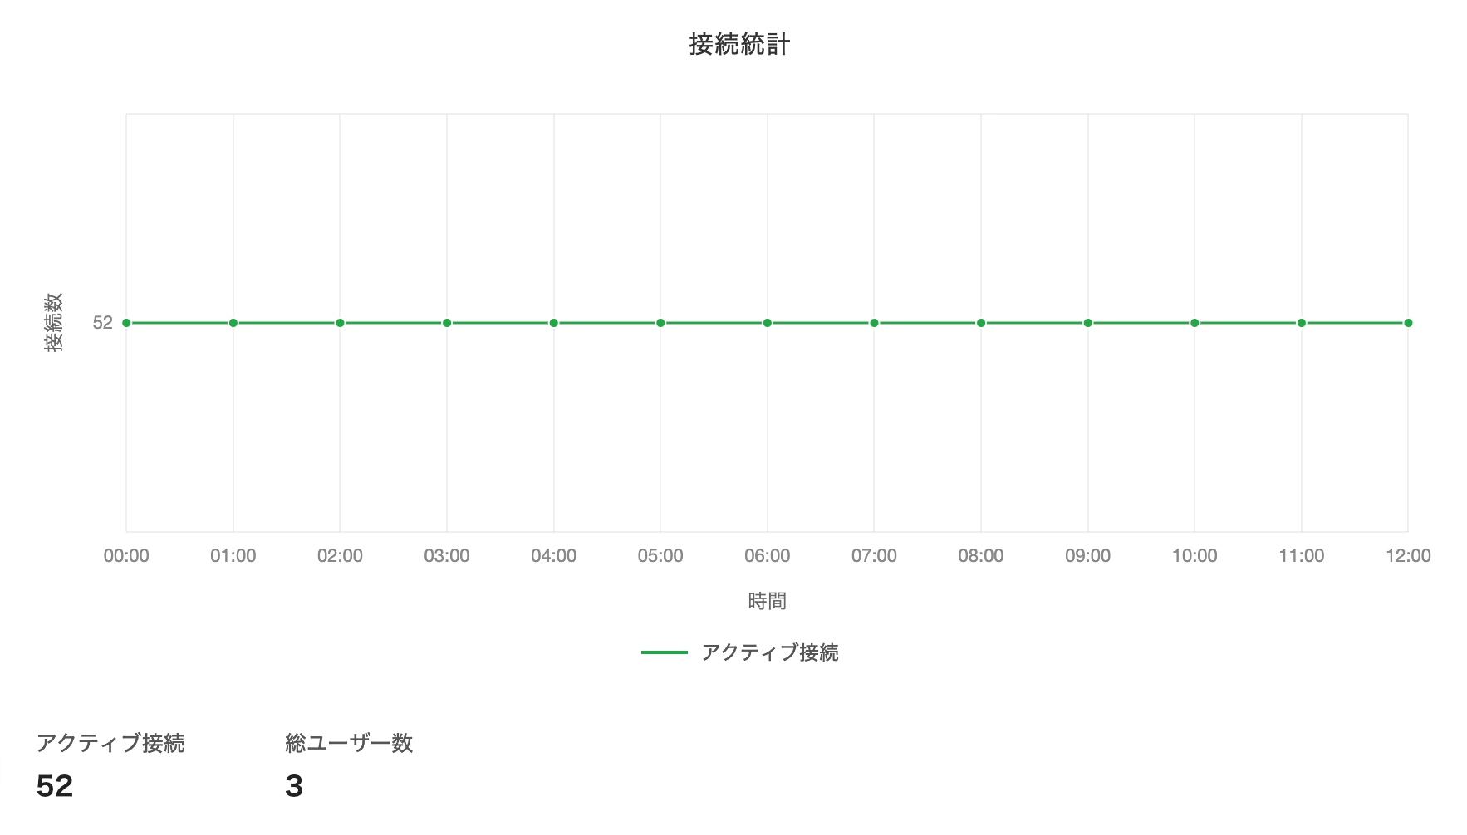Click the green legend line swatch
Viewport: 1467px width, 835px height.
pyautogui.click(x=665, y=652)
